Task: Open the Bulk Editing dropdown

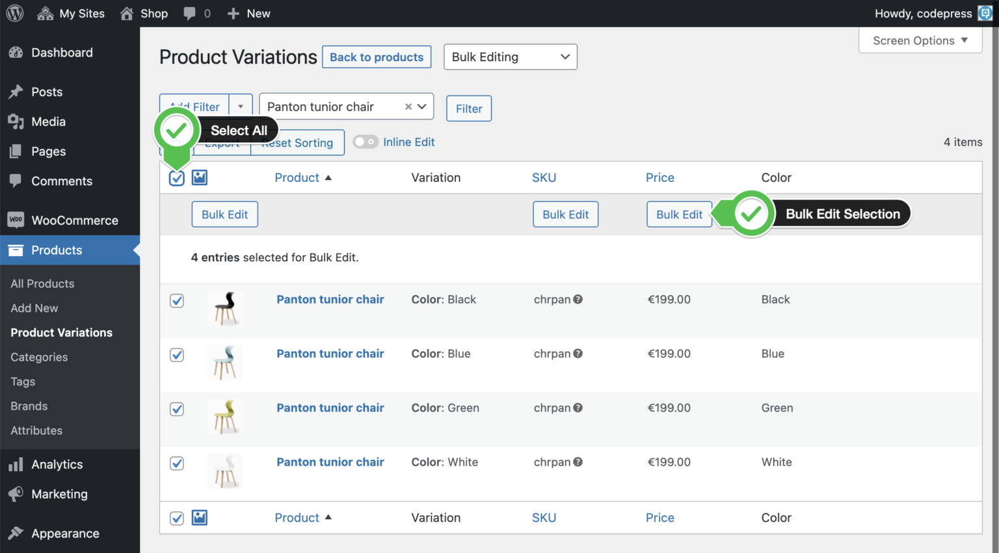Action: pyautogui.click(x=510, y=57)
